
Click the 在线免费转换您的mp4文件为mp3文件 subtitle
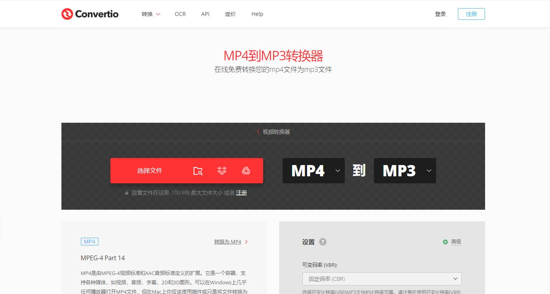pos(273,70)
